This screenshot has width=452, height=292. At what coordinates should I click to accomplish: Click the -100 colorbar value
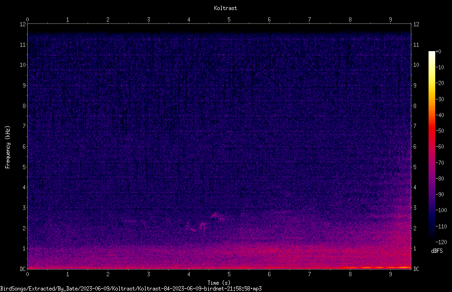click(x=441, y=210)
